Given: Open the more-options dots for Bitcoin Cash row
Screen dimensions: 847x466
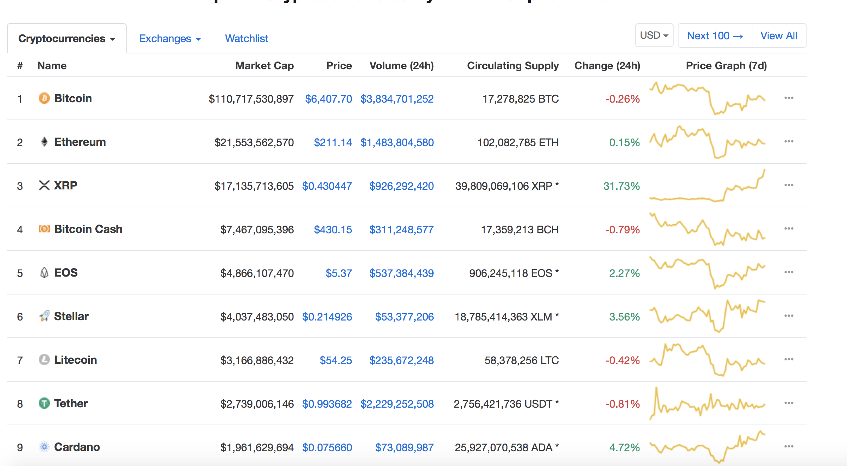Looking at the screenshot, I should pos(789,228).
